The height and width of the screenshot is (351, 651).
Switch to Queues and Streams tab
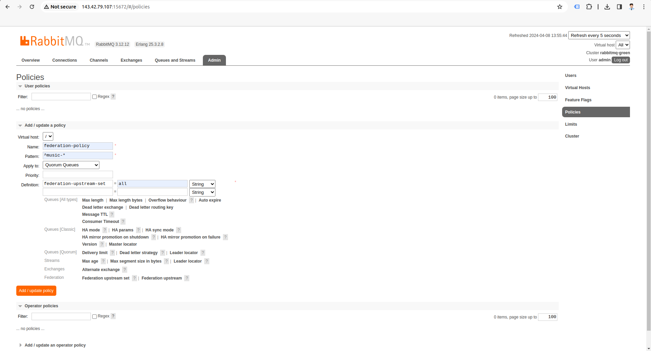pyautogui.click(x=175, y=60)
